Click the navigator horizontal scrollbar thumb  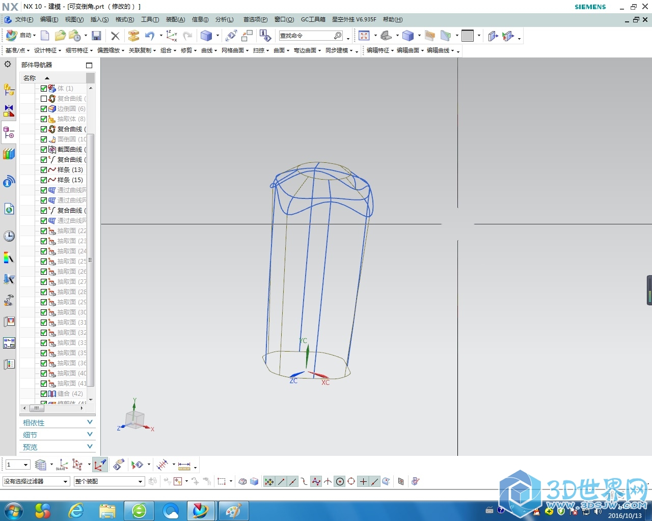[x=37, y=408]
